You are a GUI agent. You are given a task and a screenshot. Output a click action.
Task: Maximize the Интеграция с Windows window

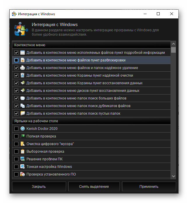[x=158, y=14]
